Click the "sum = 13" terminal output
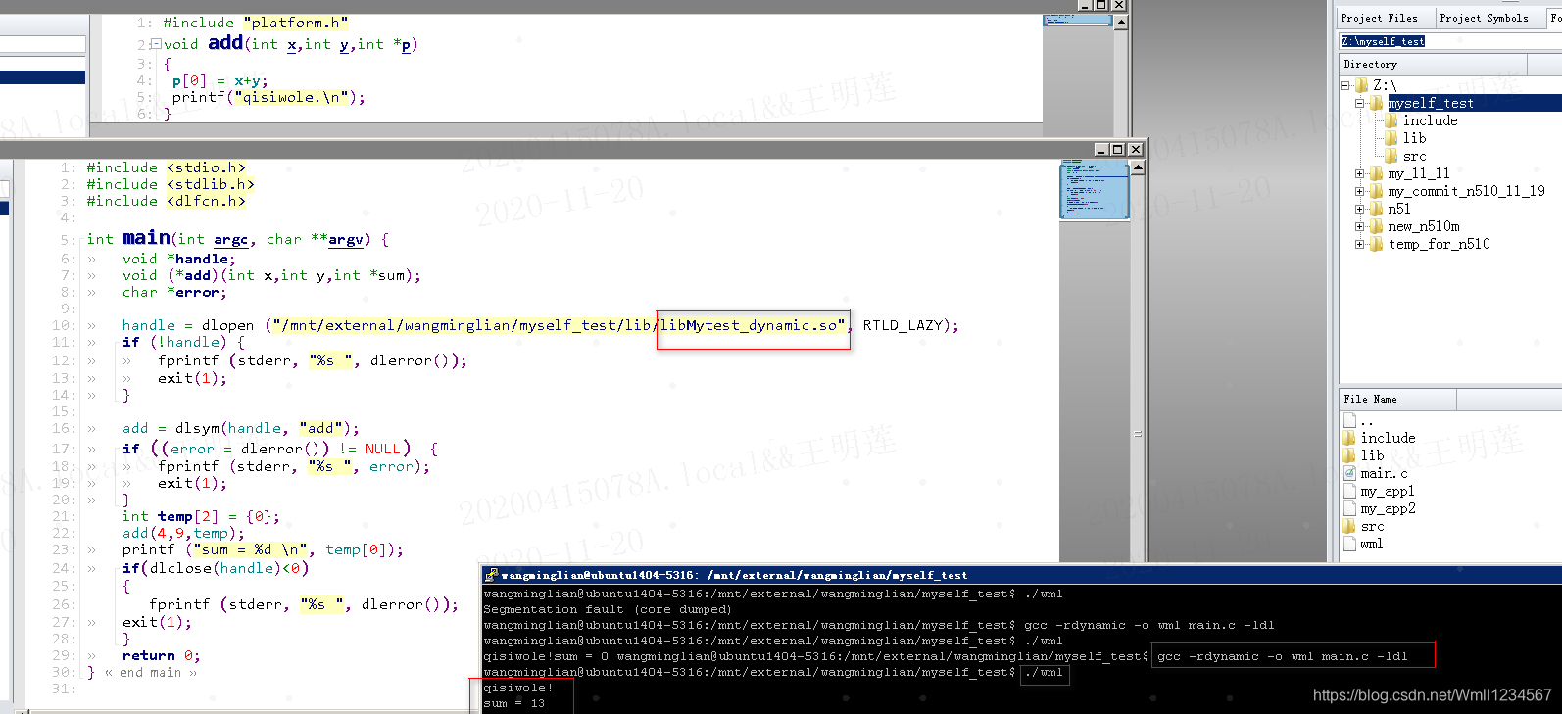Viewport: 1562px width, 714px height. pyautogui.click(x=513, y=703)
